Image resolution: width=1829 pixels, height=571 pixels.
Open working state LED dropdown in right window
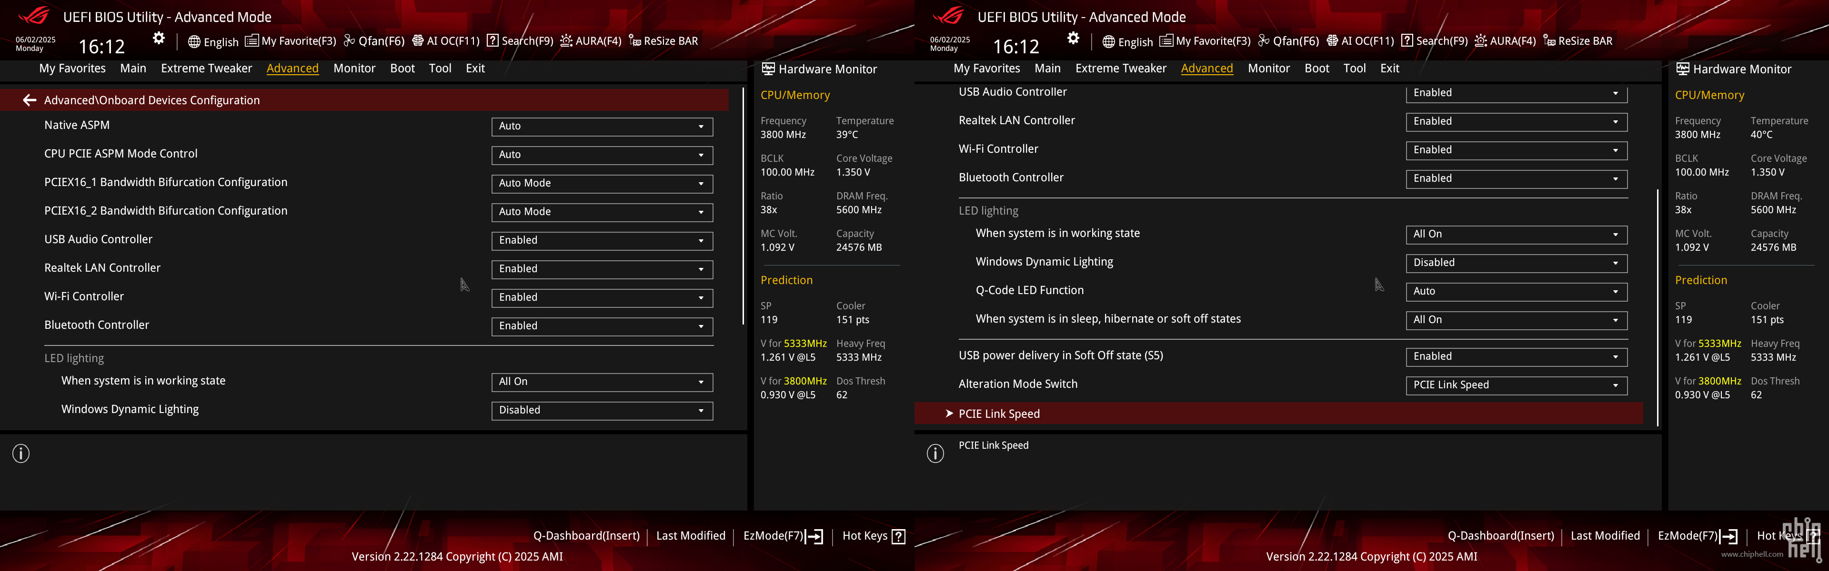click(1517, 234)
